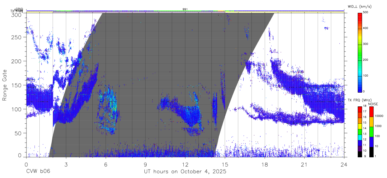Pick the black segment of NOISE colorbar
The width and height of the screenshot is (387, 178).
point(371,151)
